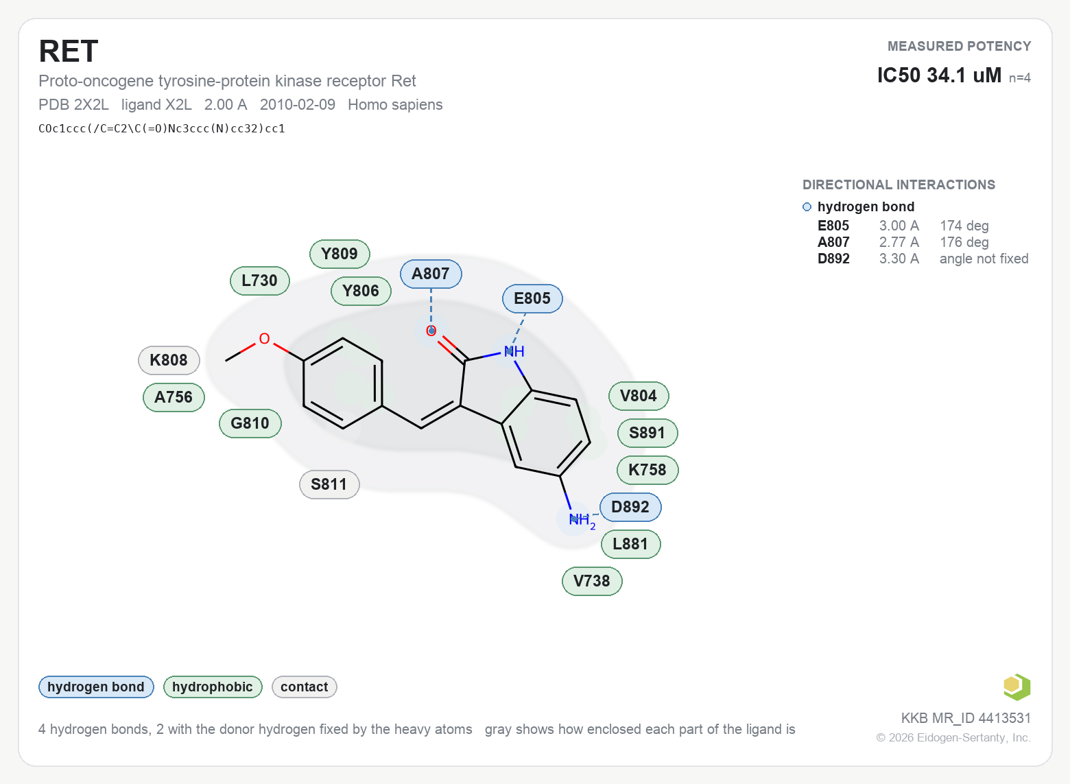
Task: Click the Y809 hydrophobic residue bubble
Action: click(x=340, y=254)
